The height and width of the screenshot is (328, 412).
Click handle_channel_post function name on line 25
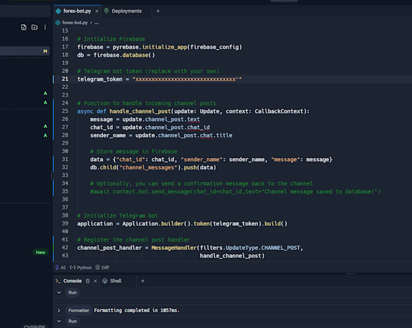tap(140, 111)
